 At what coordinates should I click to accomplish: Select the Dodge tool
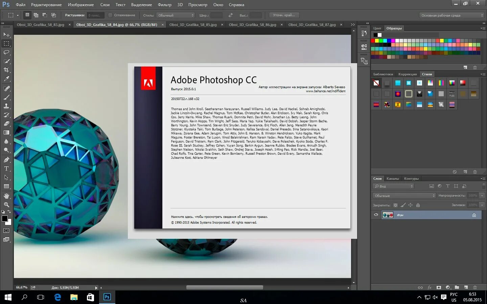click(x=6, y=150)
